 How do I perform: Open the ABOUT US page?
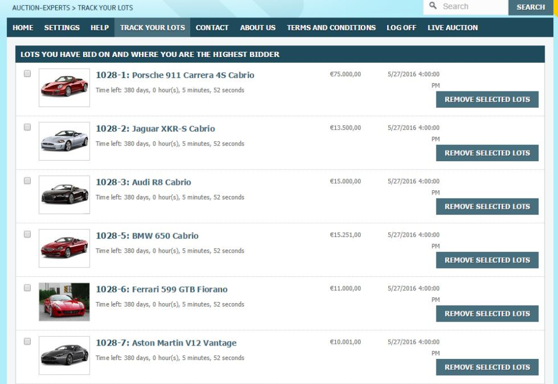pos(257,27)
